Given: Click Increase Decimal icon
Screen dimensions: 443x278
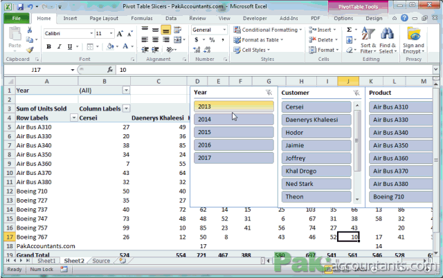Looking at the screenshot, I should point(197,50).
